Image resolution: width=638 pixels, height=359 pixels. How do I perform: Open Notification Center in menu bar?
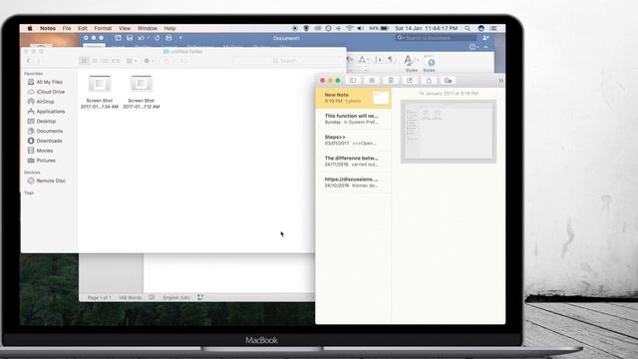493,29
